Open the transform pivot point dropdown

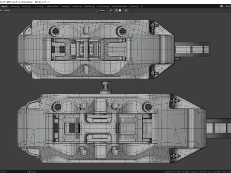(111, 11)
